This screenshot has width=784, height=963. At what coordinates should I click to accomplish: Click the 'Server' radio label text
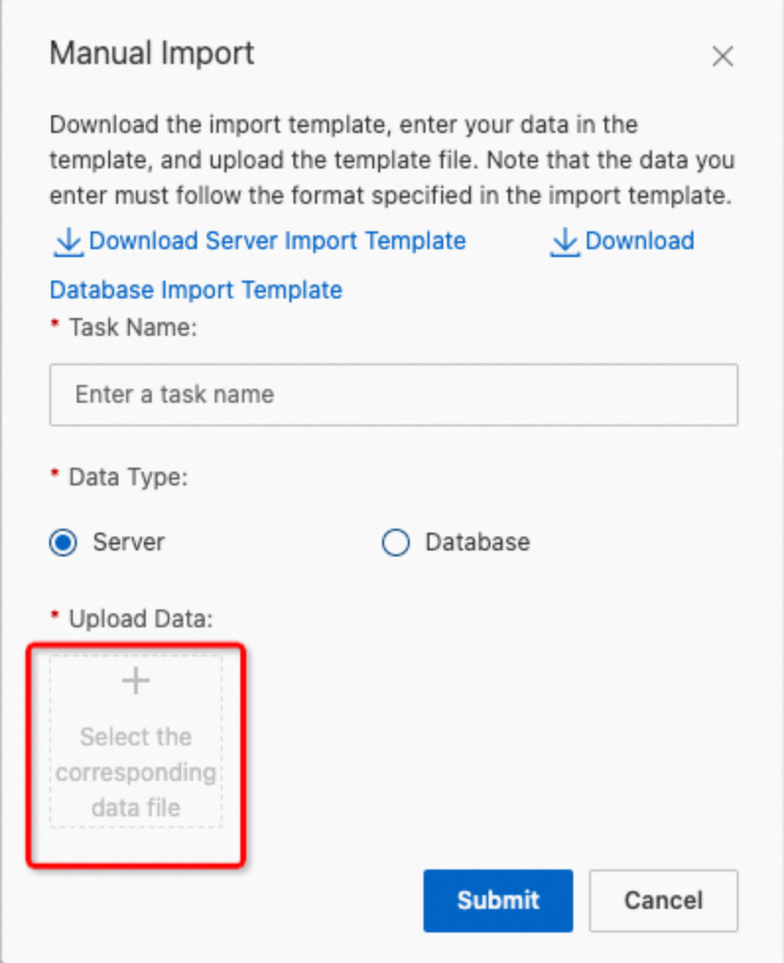pos(128,543)
